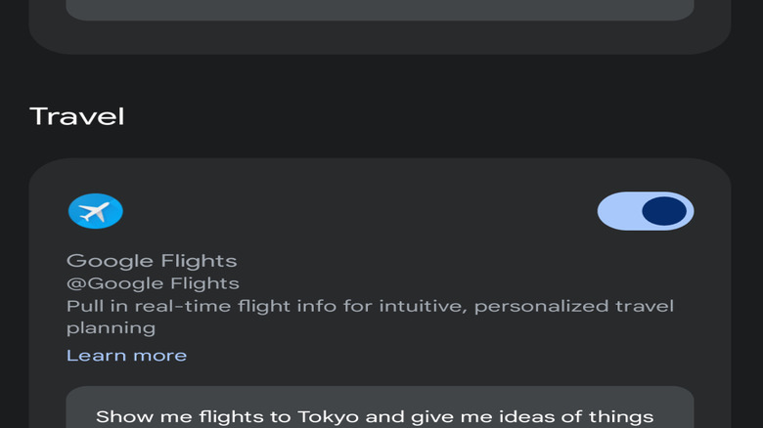Click the dark knob of the Flights switch
The height and width of the screenshot is (428, 763).
[x=665, y=211]
